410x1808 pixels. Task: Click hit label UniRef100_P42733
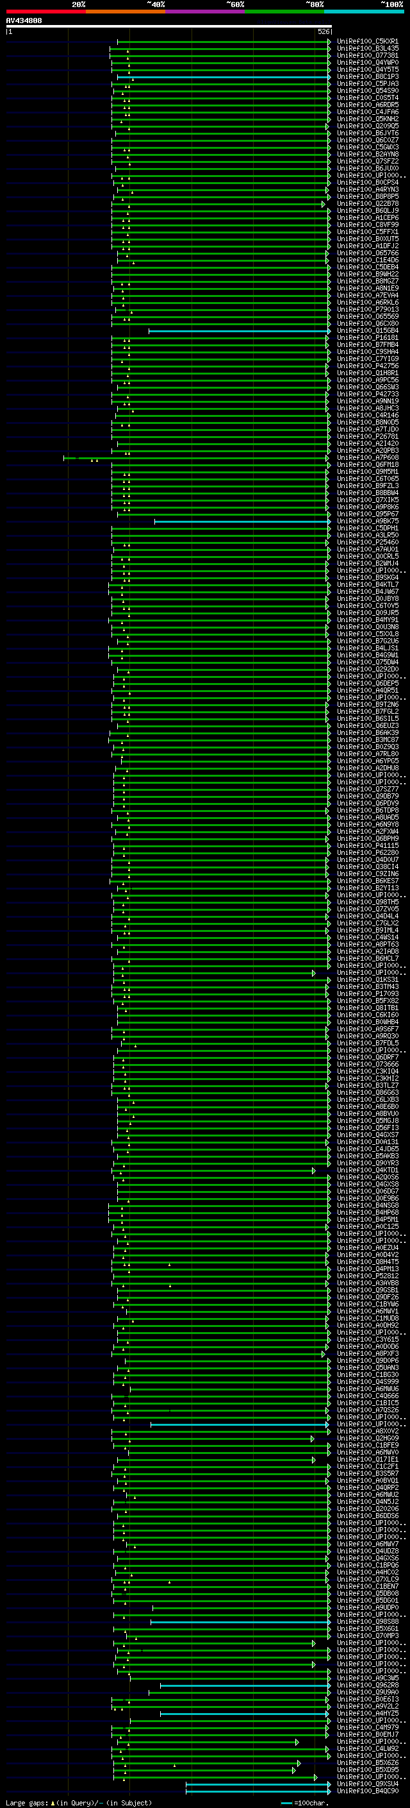pyautogui.click(x=368, y=394)
